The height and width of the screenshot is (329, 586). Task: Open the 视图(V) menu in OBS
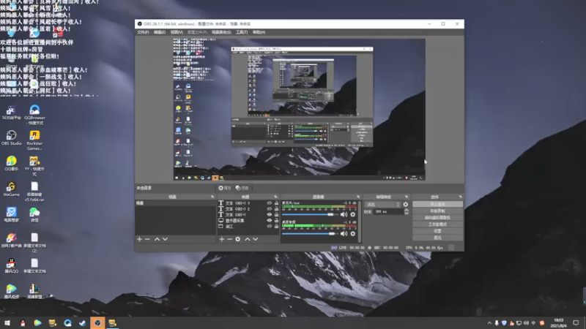(177, 32)
